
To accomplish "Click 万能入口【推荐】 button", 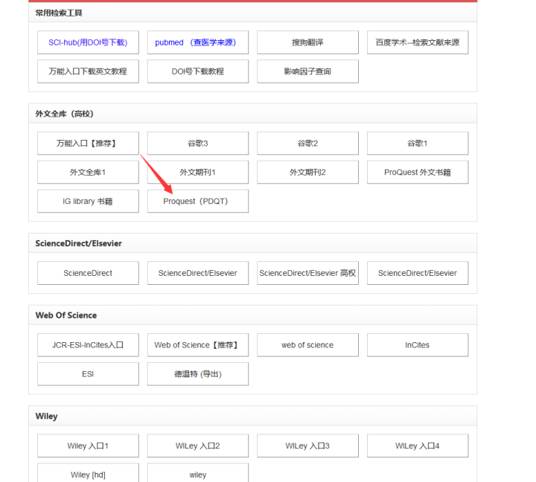I will click(x=88, y=143).
